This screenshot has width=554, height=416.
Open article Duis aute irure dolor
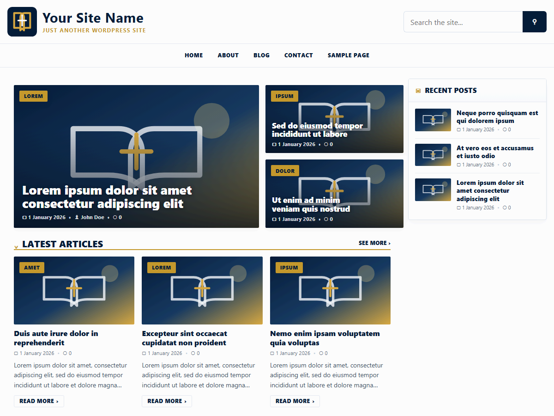(56, 338)
